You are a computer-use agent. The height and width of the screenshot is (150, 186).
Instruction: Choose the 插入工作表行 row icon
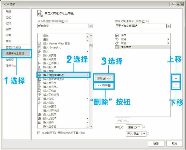pos(39,63)
